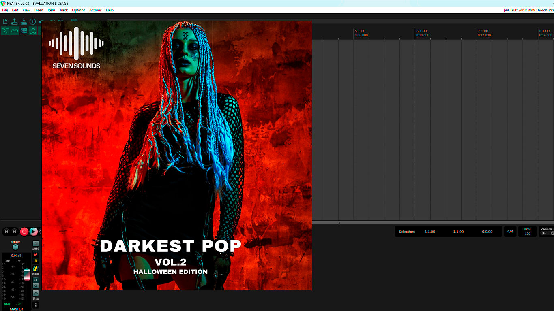This screenshot has height=311, width=554.
Task: Click the Save Project download-arrow icon
Action: click(24, 21)
